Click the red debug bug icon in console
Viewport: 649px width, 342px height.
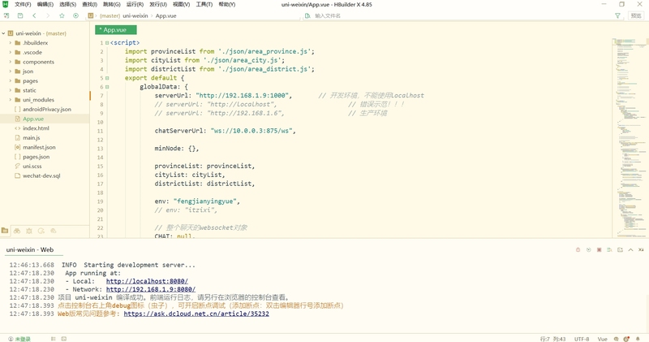click(x=578, y=249)
